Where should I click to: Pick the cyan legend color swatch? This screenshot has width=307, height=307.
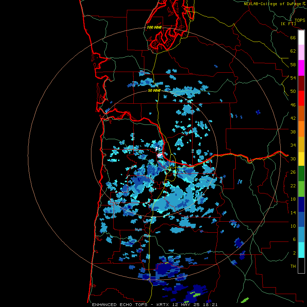[301, 250]
